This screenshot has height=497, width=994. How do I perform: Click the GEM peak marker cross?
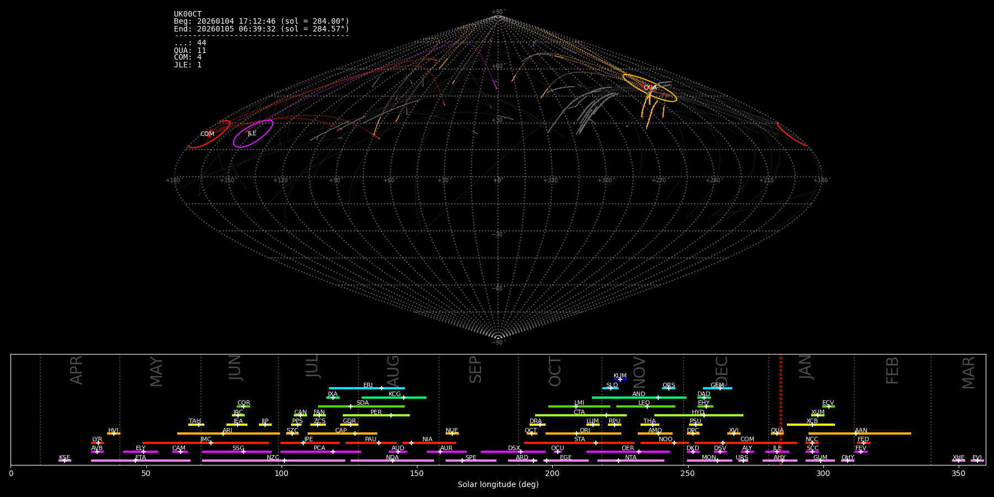coord(720,388)
